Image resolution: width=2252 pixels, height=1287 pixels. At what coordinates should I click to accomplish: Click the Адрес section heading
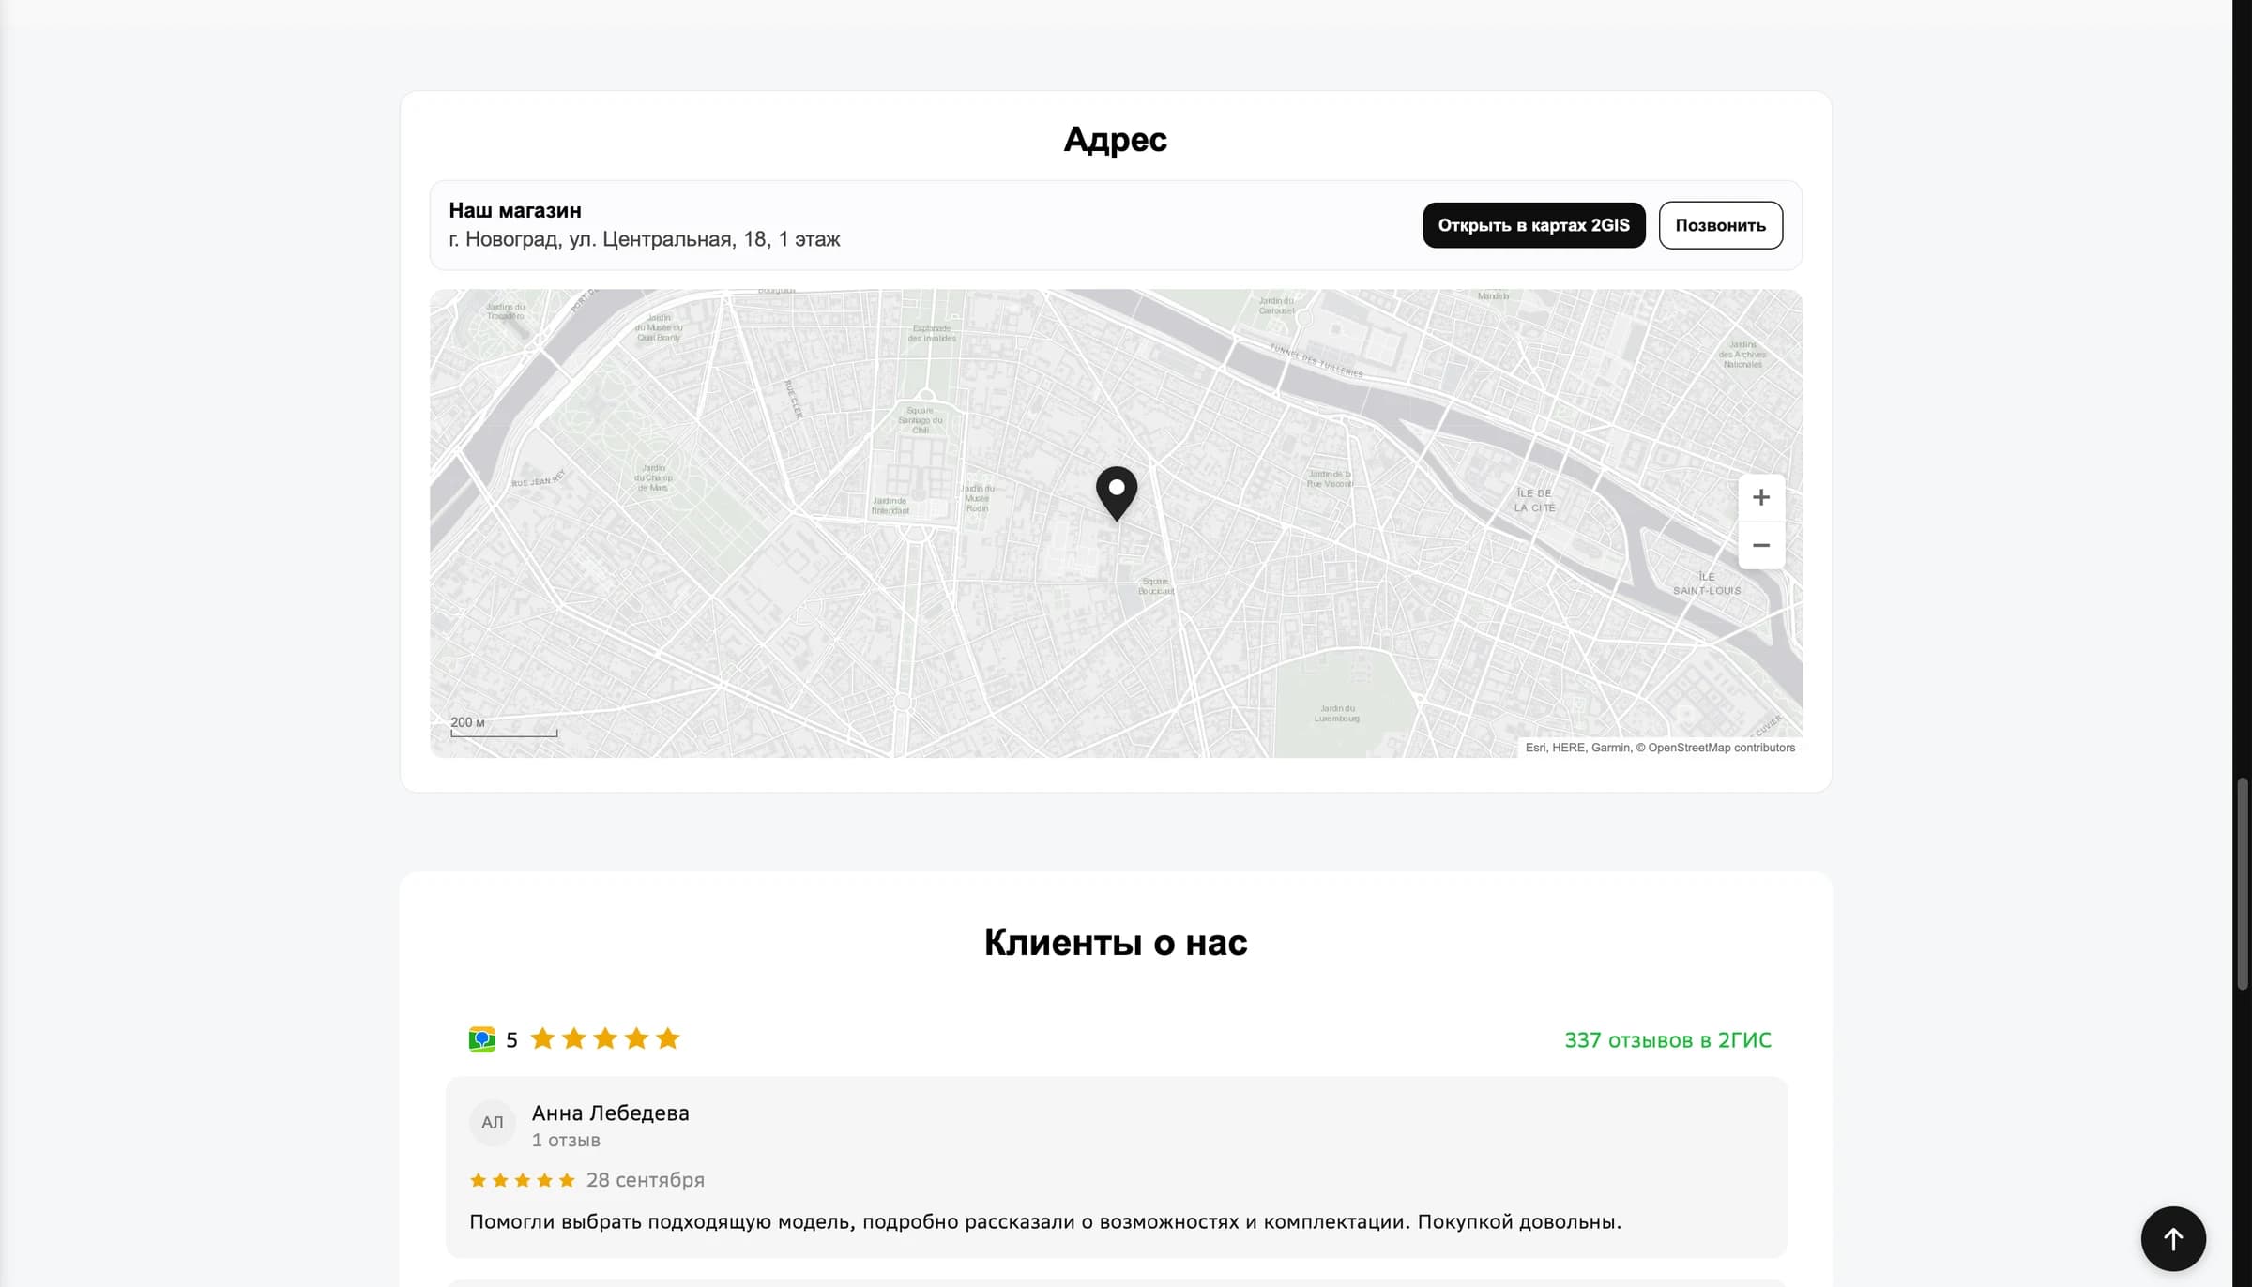1115,140
